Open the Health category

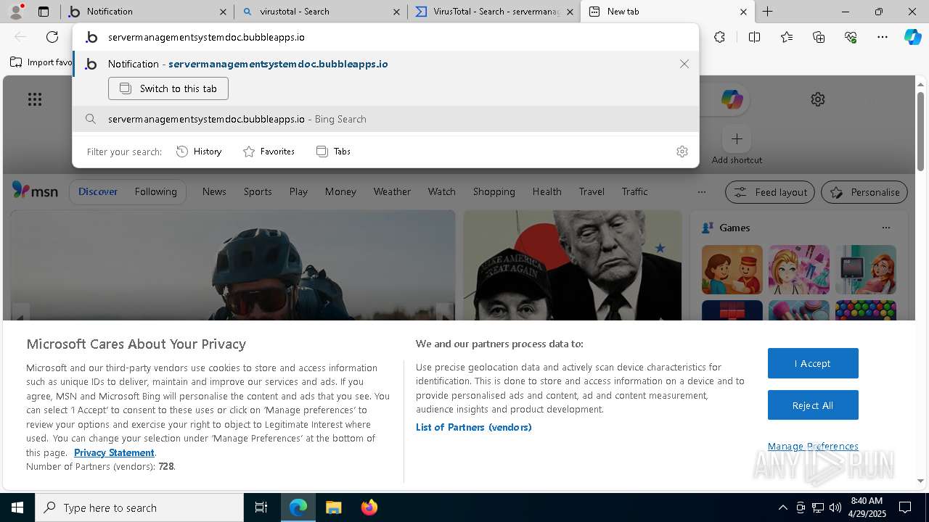tap(547, 191)
